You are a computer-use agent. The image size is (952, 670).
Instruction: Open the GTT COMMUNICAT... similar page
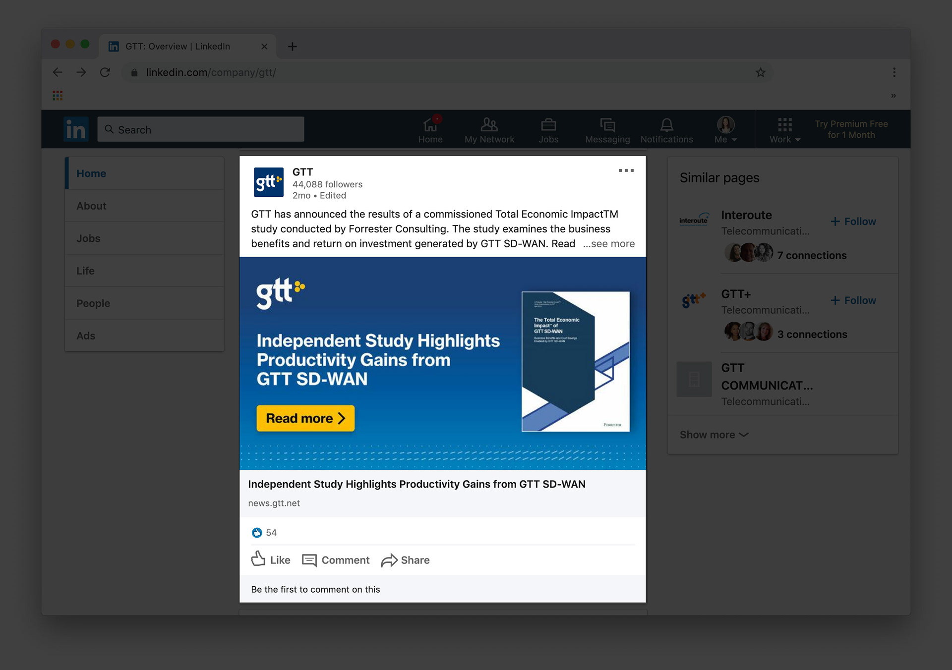(767, 377)
